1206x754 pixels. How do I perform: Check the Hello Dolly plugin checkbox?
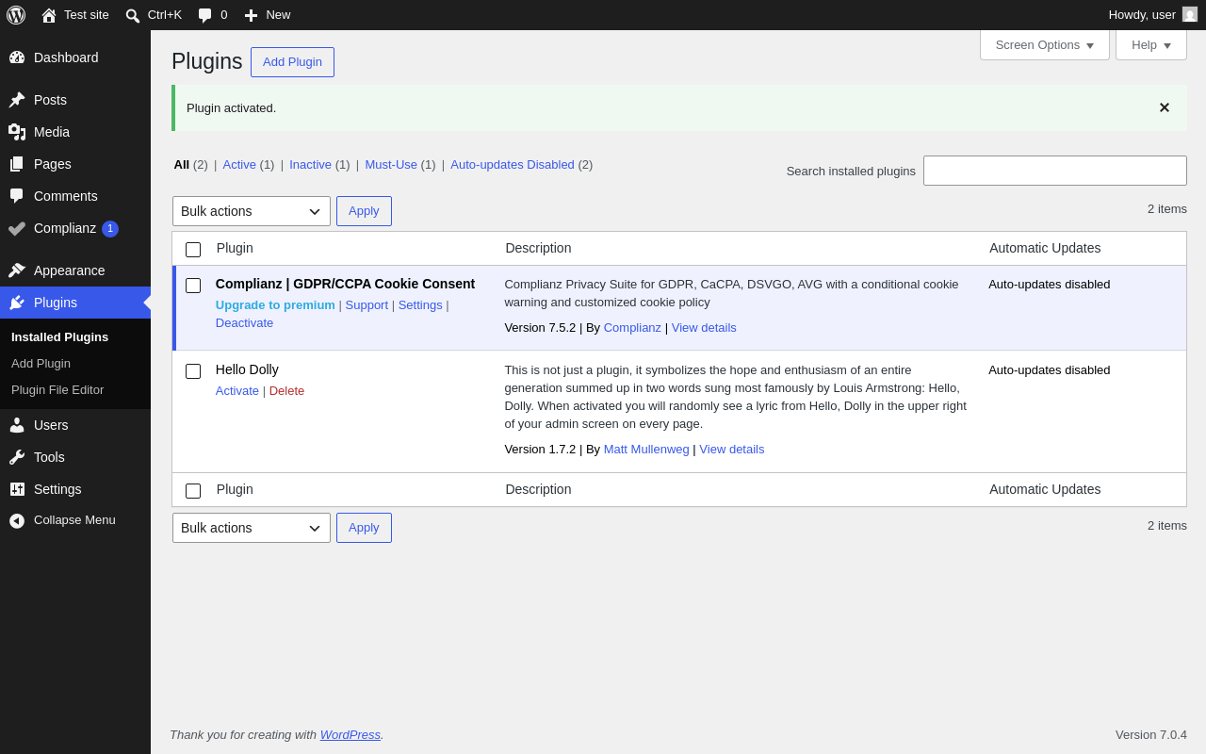[x=193, y=371]
